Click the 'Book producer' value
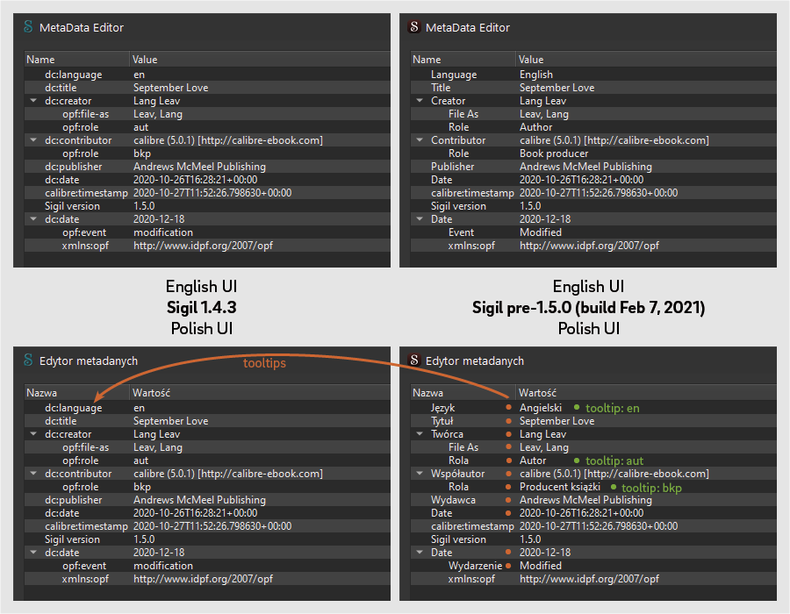The height and width of the screenshot is (614, 790). 554,153
